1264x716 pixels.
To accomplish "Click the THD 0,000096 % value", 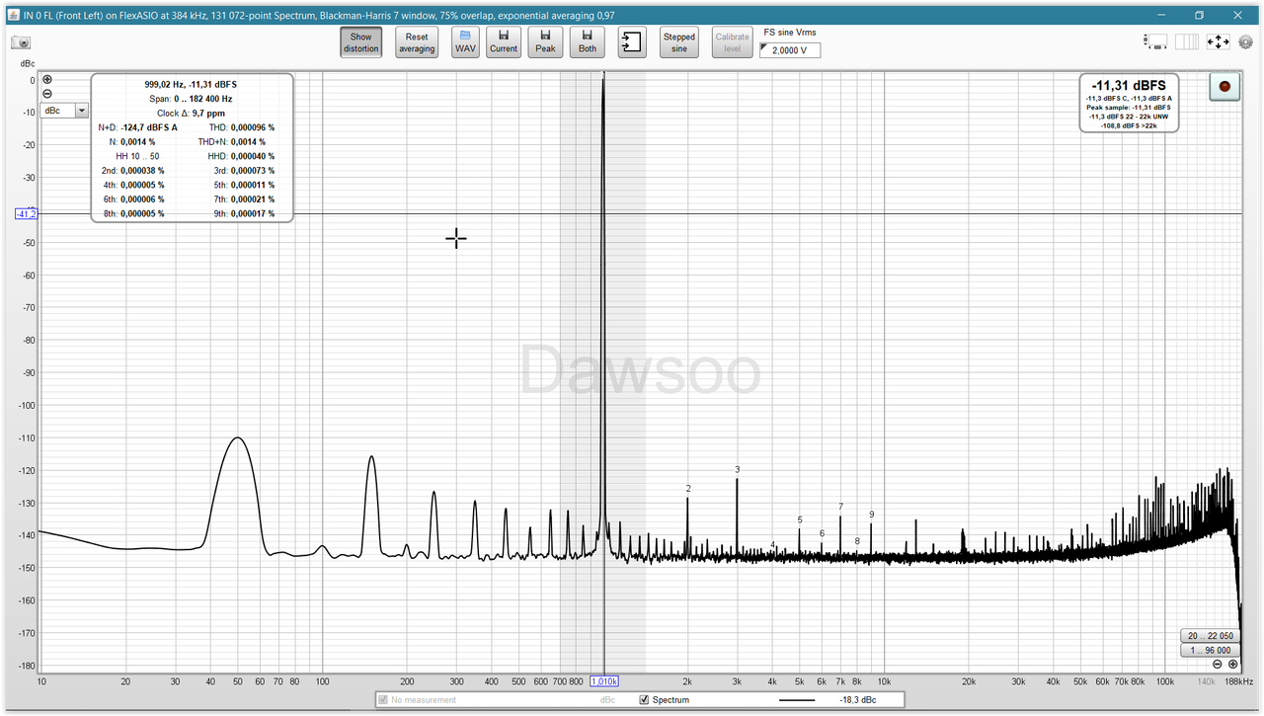I will tap(253, 127).
